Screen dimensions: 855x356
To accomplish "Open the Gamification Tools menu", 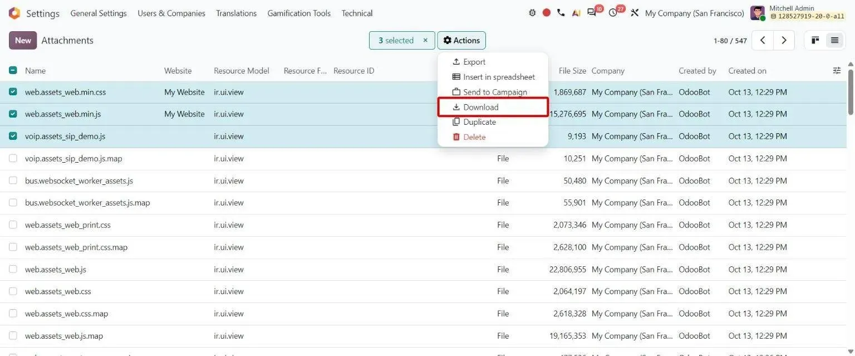I will [299, 13].
